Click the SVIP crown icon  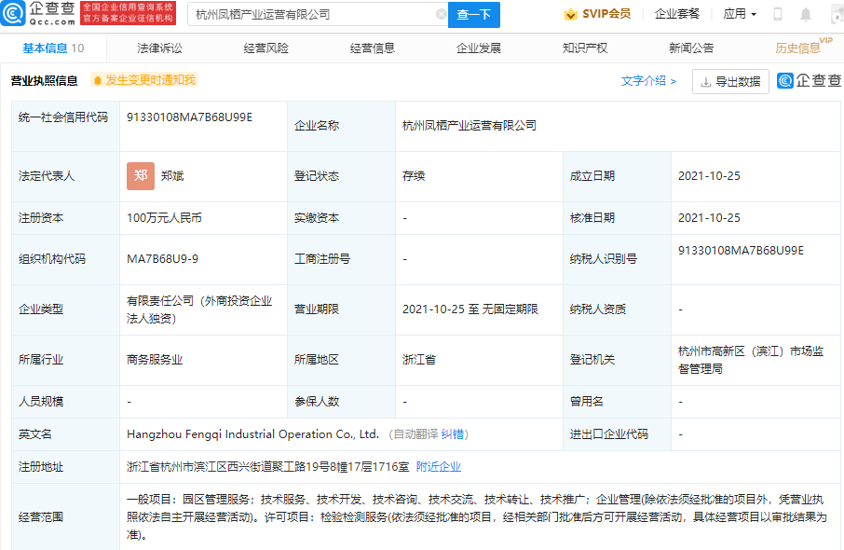(x=570, y=14)
